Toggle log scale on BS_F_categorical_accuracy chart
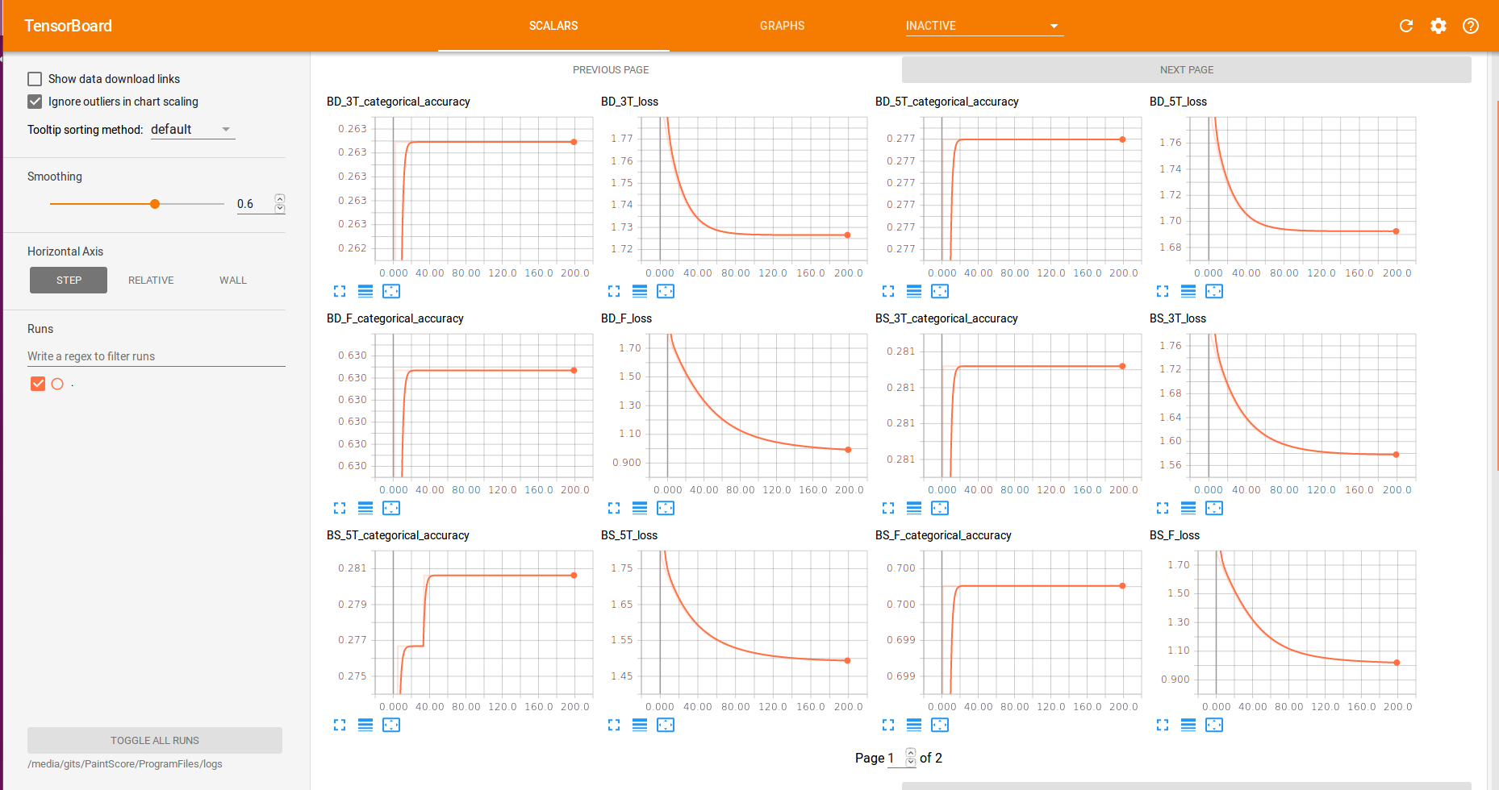The height and width of the screenshot is (790, 1499). pyautogui.click(x=914, y=725)
